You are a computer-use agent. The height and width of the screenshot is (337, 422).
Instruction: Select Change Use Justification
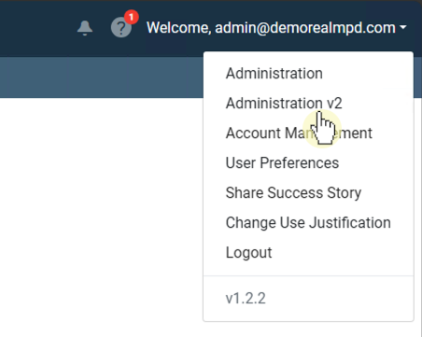[x=308, y=223]
